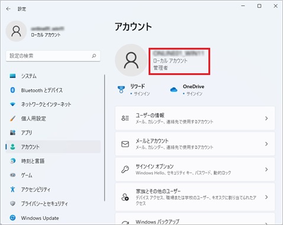Click the search magnifier icon

94,56
